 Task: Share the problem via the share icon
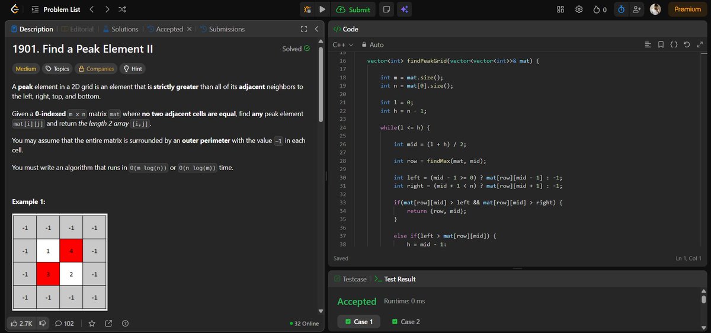pyautogui.click(x=108, y=324)
